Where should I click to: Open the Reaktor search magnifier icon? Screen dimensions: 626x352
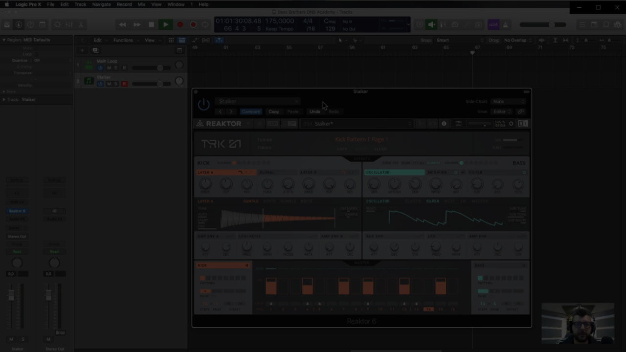(260, 124)
